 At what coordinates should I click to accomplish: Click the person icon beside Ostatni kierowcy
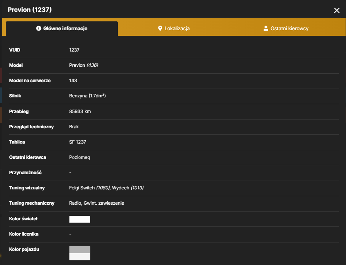(266, 28)
